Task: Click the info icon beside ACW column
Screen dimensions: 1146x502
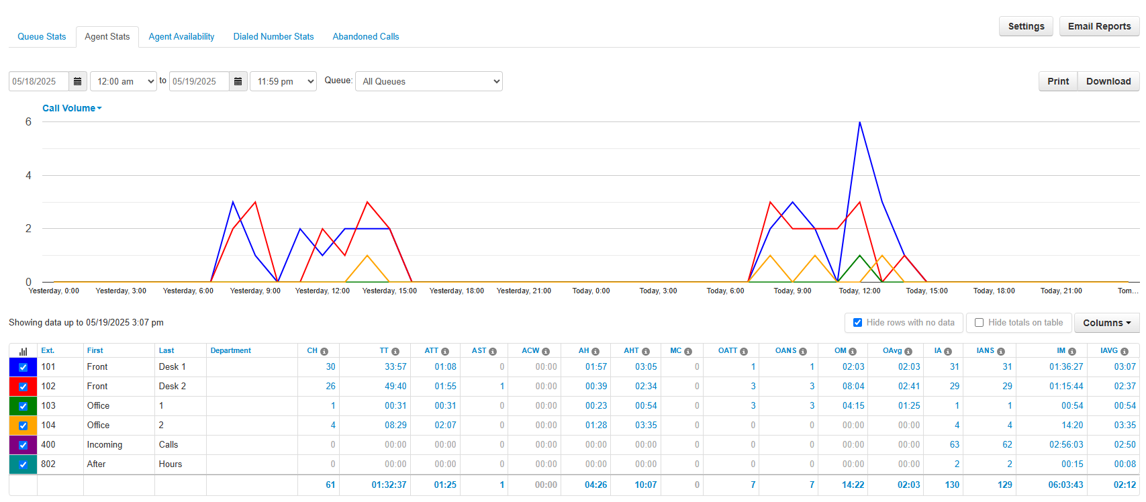Action: [546, 352]
